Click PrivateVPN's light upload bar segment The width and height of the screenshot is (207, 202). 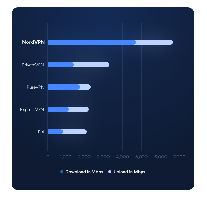[91, 65]
